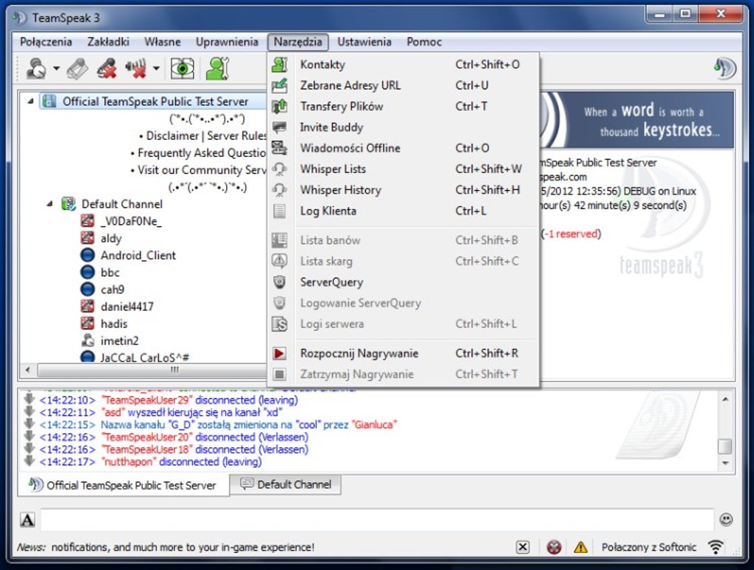Click the TeamSpeak logo at toolbar right
The height and width of the screenshot is (570, 754).
pos(725,68)
